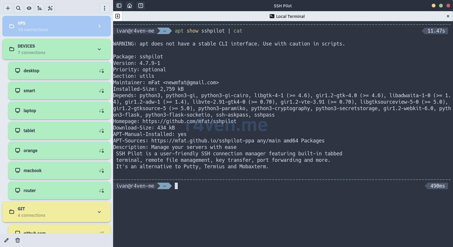
Task: Toggle the eye visibility icon in sidebar
Action: [29, 8]
